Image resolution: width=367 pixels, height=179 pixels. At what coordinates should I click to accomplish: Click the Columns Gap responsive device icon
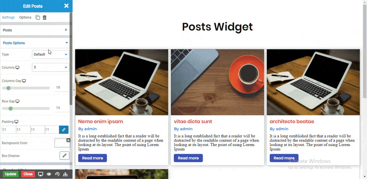24,81
